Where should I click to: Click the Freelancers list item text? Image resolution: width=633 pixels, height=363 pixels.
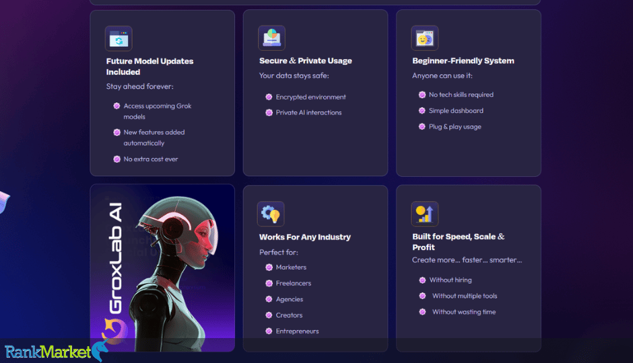pos(294,283)
